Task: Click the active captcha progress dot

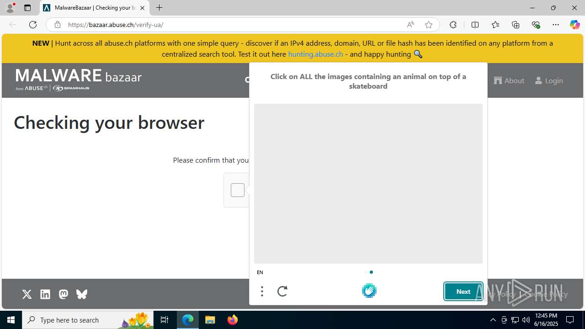Action: (371, 272)
